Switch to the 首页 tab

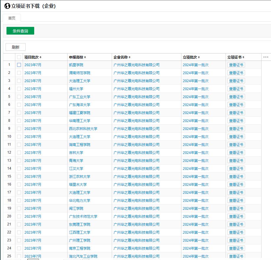[x=12, y=18]
